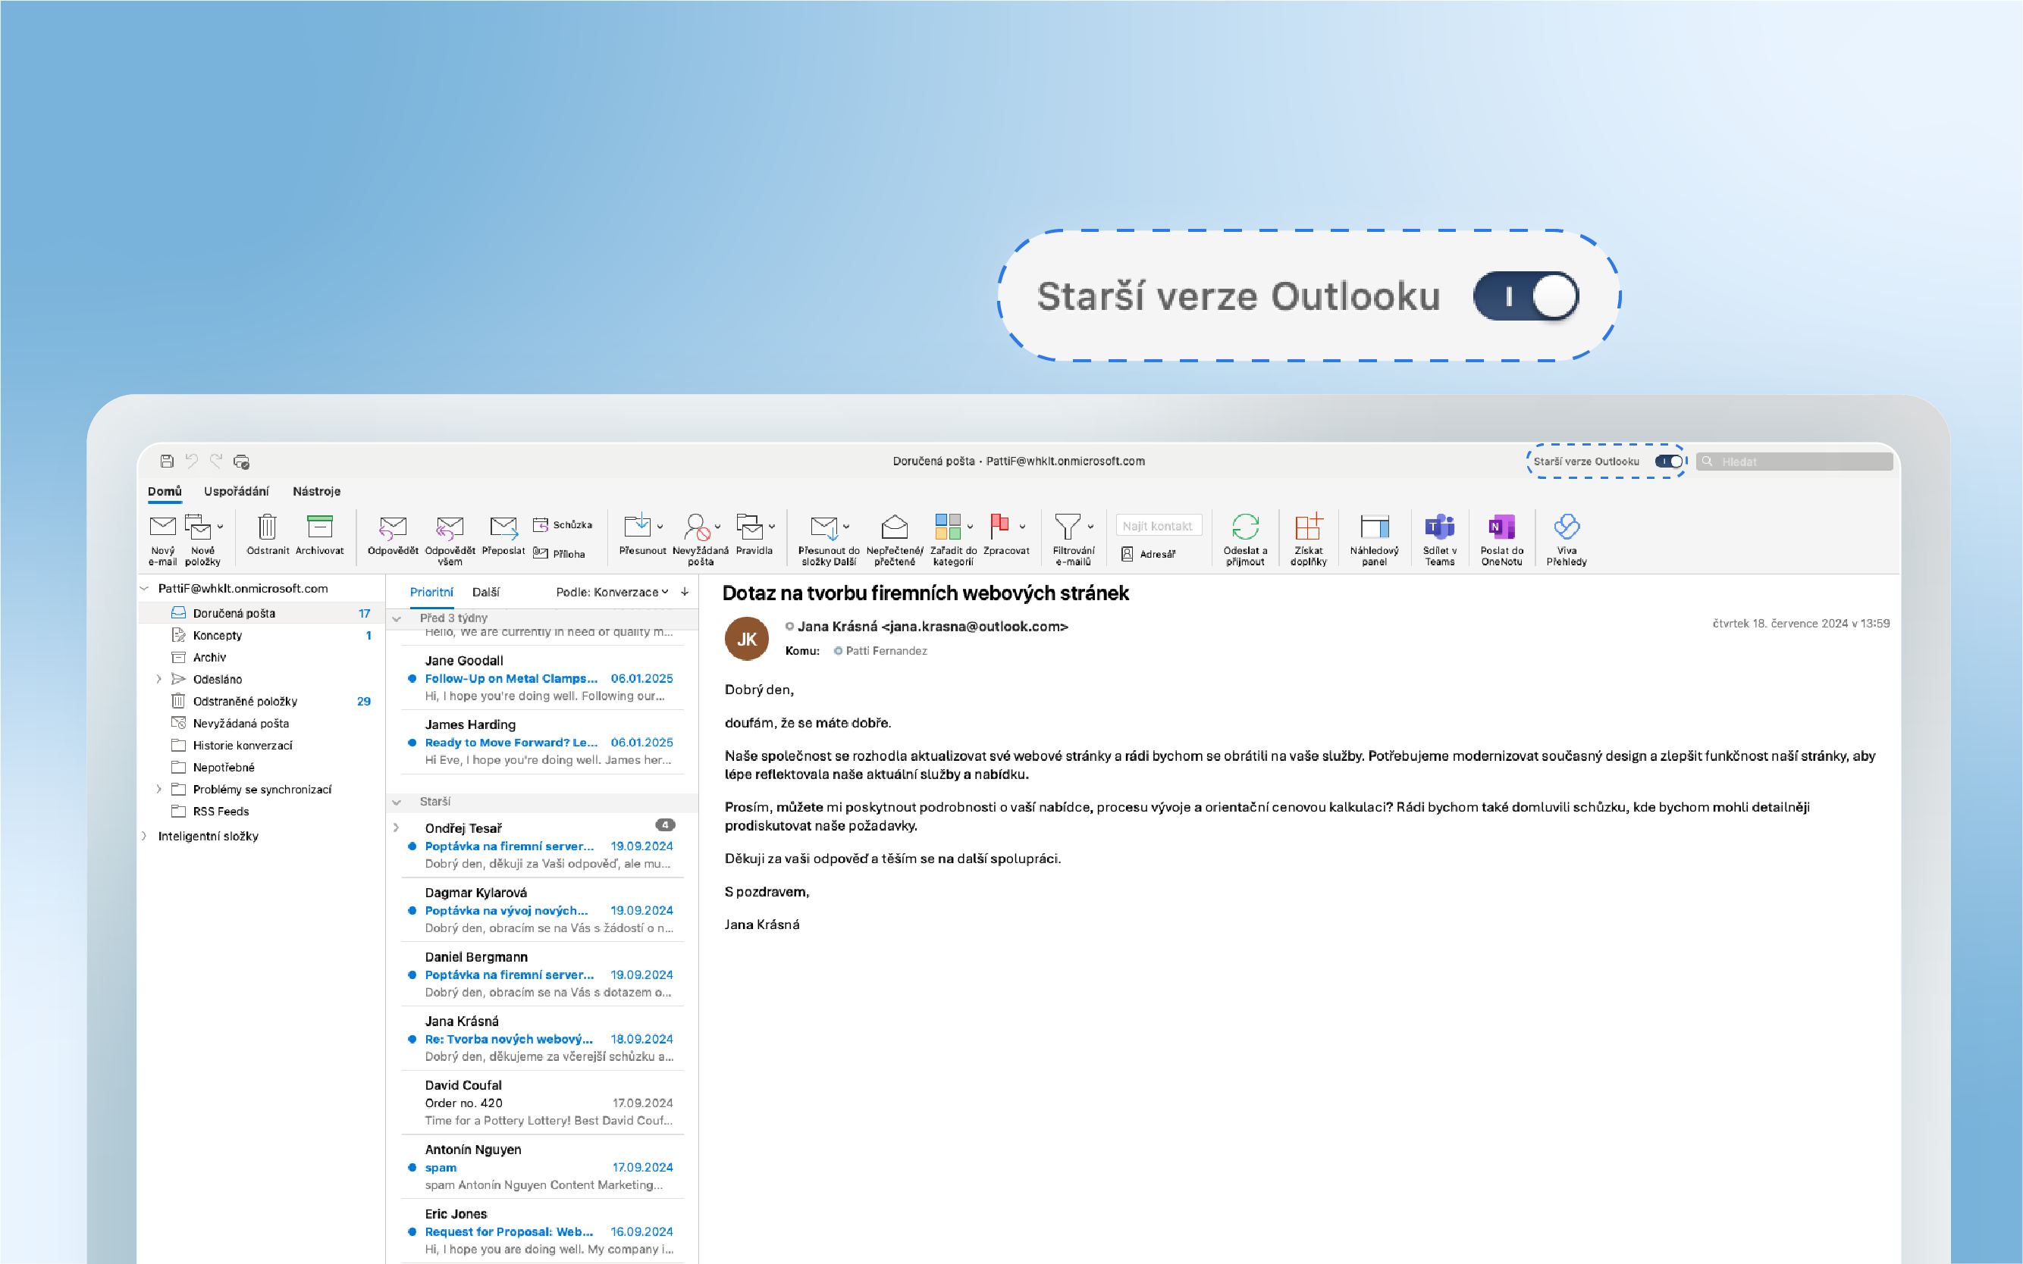Delete message with Odstranit icon
The width and height of the screenshot is (2023, 1264).
[x=267, y=527]
